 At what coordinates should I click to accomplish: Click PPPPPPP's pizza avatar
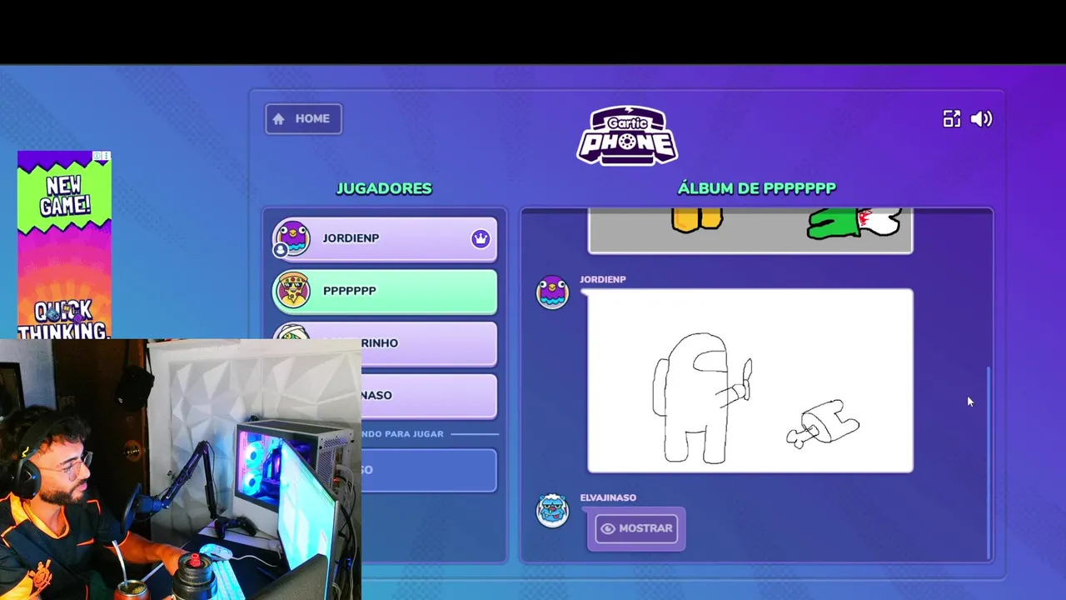[292, 291]
